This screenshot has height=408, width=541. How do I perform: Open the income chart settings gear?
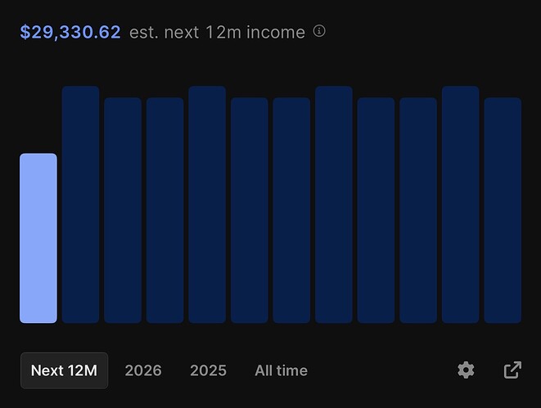point(466,370)
